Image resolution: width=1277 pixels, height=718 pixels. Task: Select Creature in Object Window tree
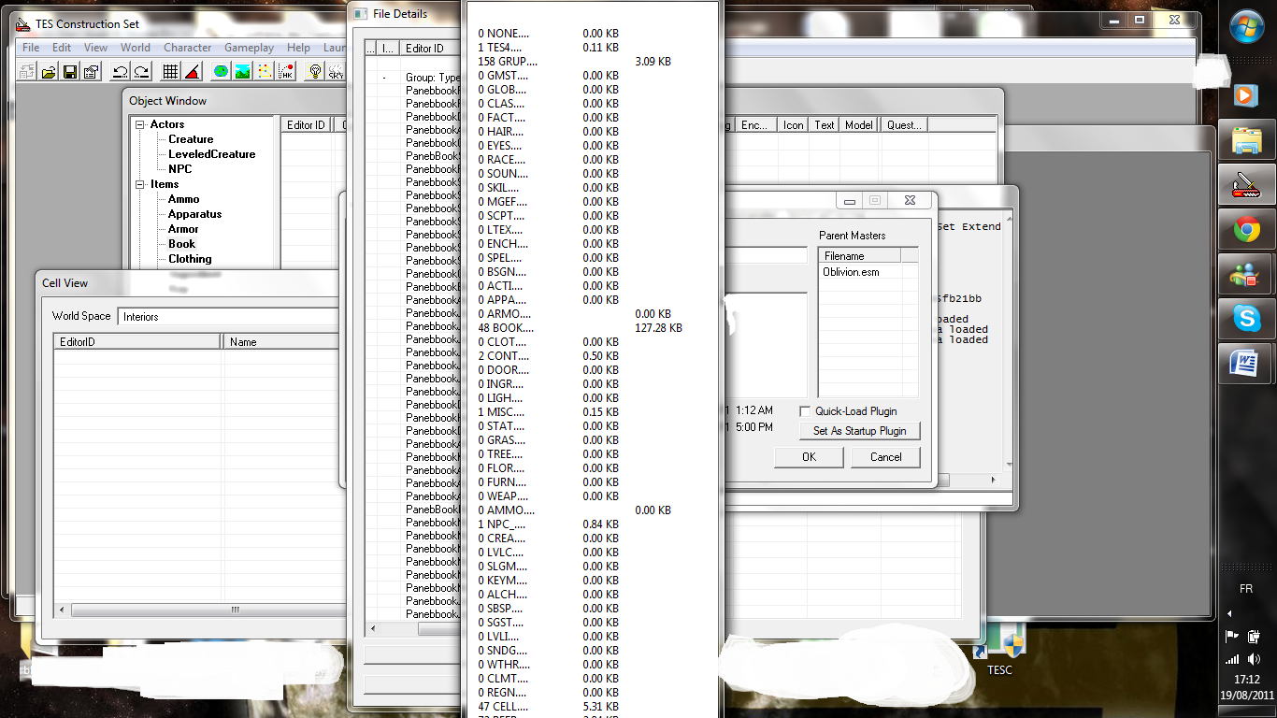click(x=191, y=139)
